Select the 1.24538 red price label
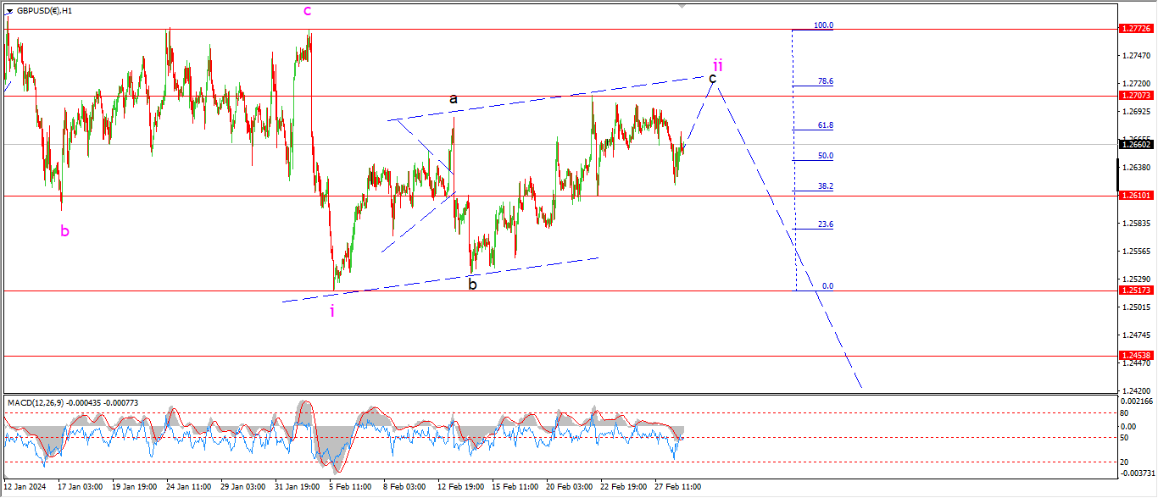 point(1136,356)
